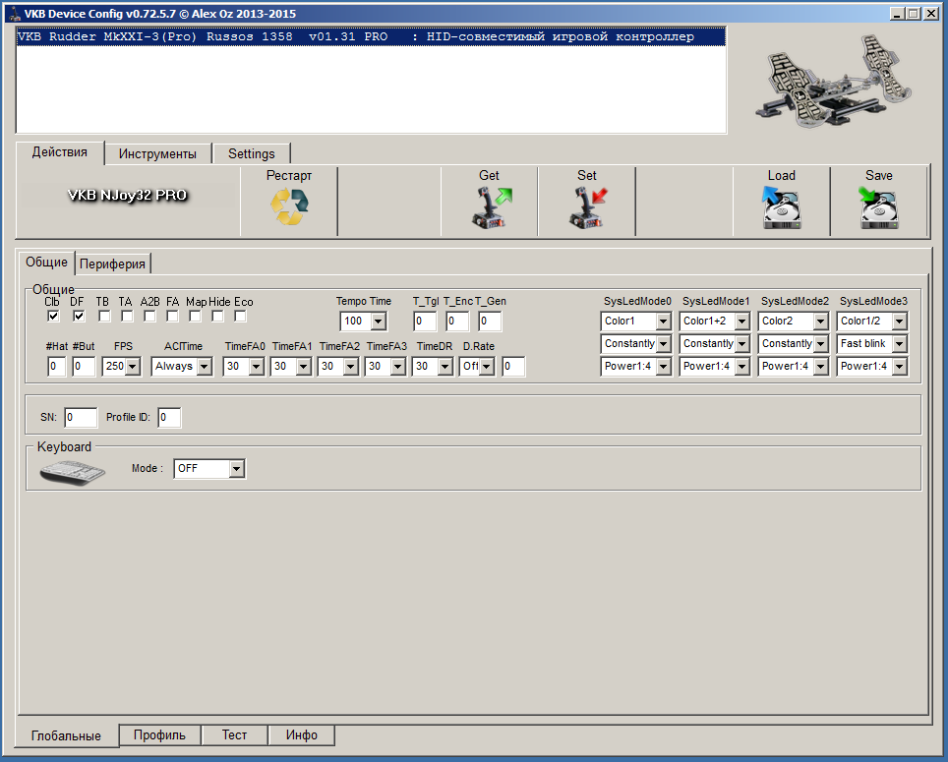Tick the FA checkbox
Viewport: 948px width, 762px height.
click(x=172, y=316)
